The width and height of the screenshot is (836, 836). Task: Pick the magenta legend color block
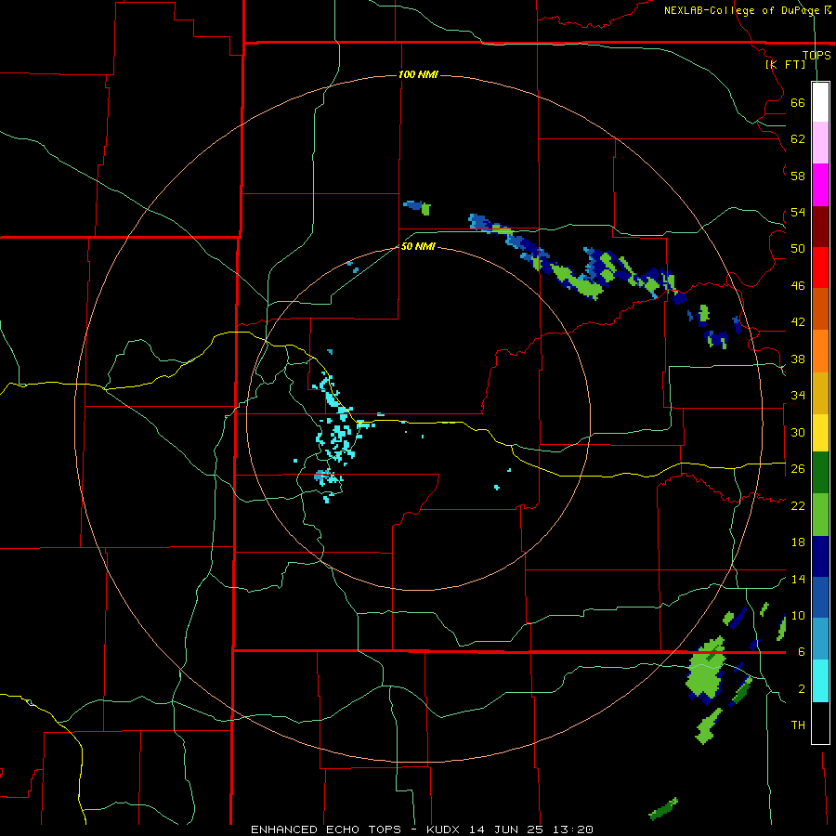820,185
